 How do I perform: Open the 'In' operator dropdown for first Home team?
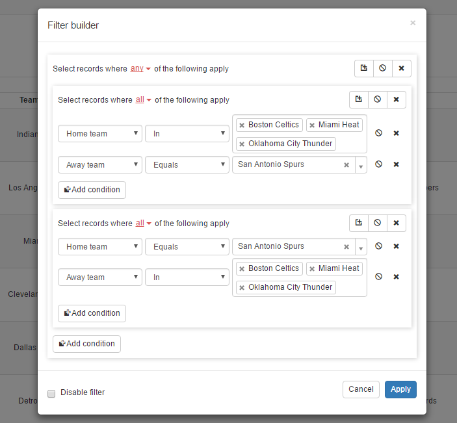click(x=187, y=134)
